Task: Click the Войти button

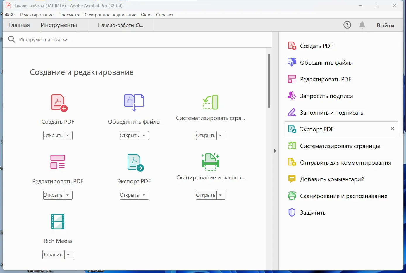Action: click(385, 25)
